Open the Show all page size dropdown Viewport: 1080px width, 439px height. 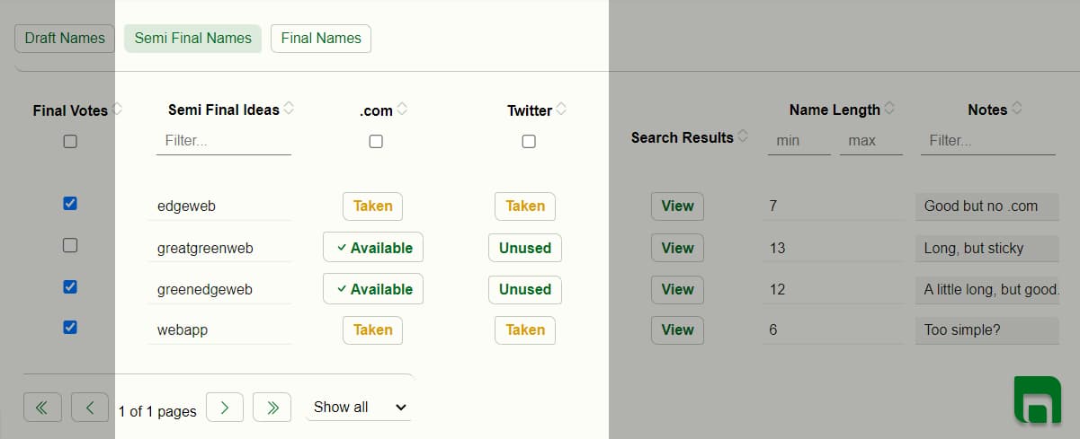(x=358, y=408)
